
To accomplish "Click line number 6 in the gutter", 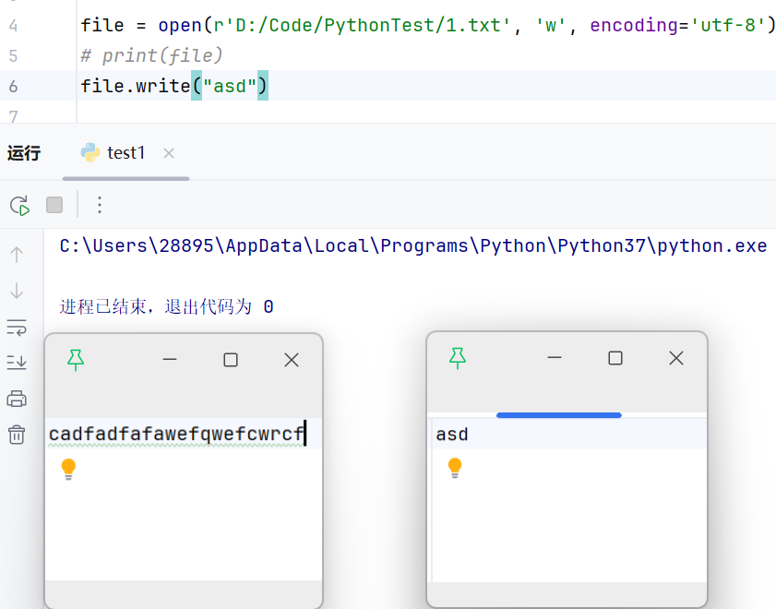I will click(x=13, y=86).
